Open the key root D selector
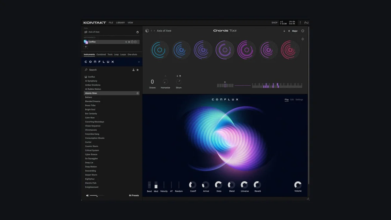 tap(289, 31)
